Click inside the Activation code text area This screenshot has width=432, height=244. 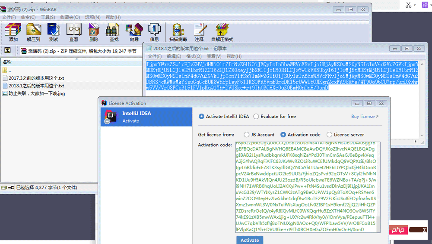click(306, 187)
